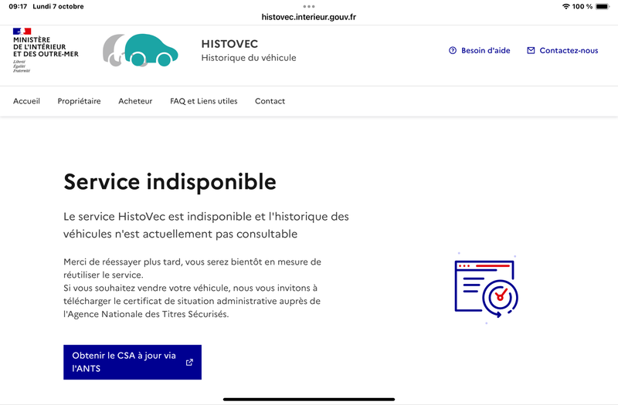This screenshot has width=618, height=405.
Task: Click the Service indisponible heading
Action: coord(170,182)
